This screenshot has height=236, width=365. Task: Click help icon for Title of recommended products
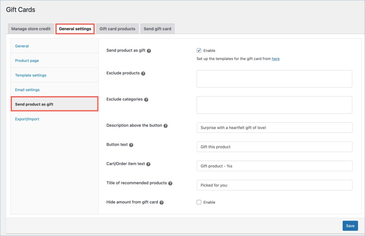(x=170, y=183)
